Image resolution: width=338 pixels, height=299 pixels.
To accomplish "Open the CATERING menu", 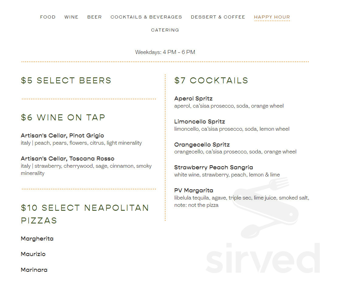I will (x=165, y=30).
